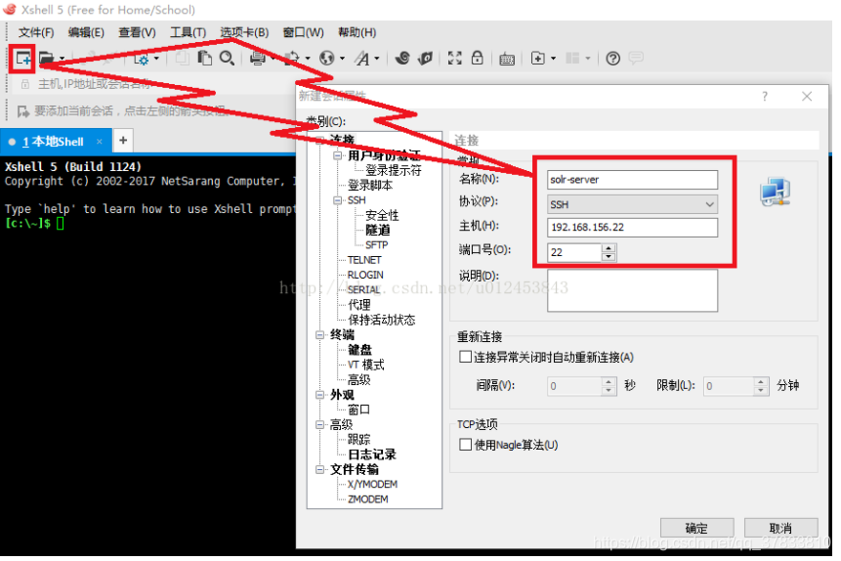Toggle full screen arrows icon
This screenshot has width=841, height=561.
tap(455, 58)
